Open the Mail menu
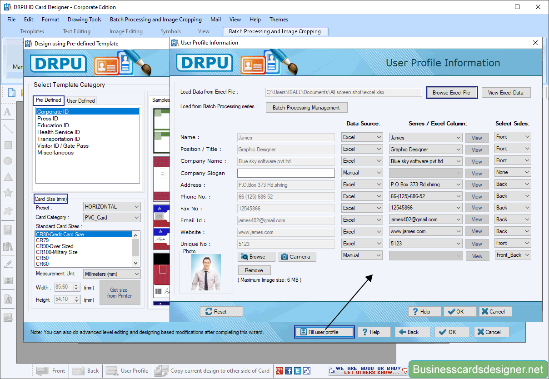The height and width of the screenshot is (379, 549). tap(215, 20)
